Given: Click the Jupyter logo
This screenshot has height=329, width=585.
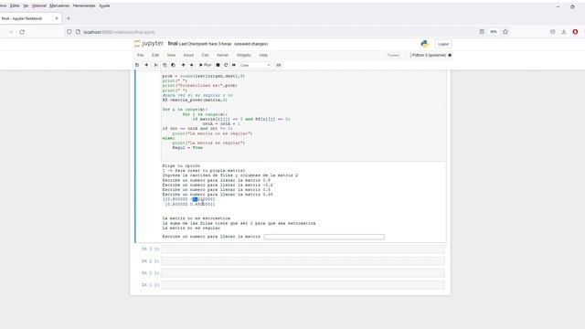Looking at the screenshot, I should (149, 44).
